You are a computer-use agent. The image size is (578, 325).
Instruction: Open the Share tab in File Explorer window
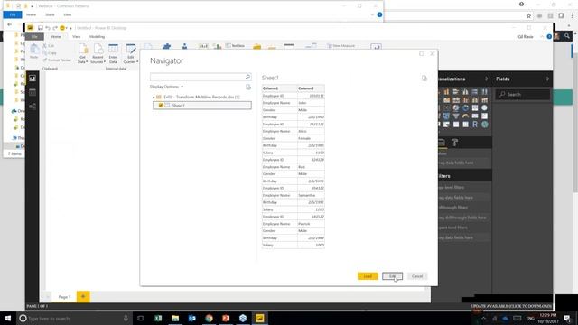[50, 14]
